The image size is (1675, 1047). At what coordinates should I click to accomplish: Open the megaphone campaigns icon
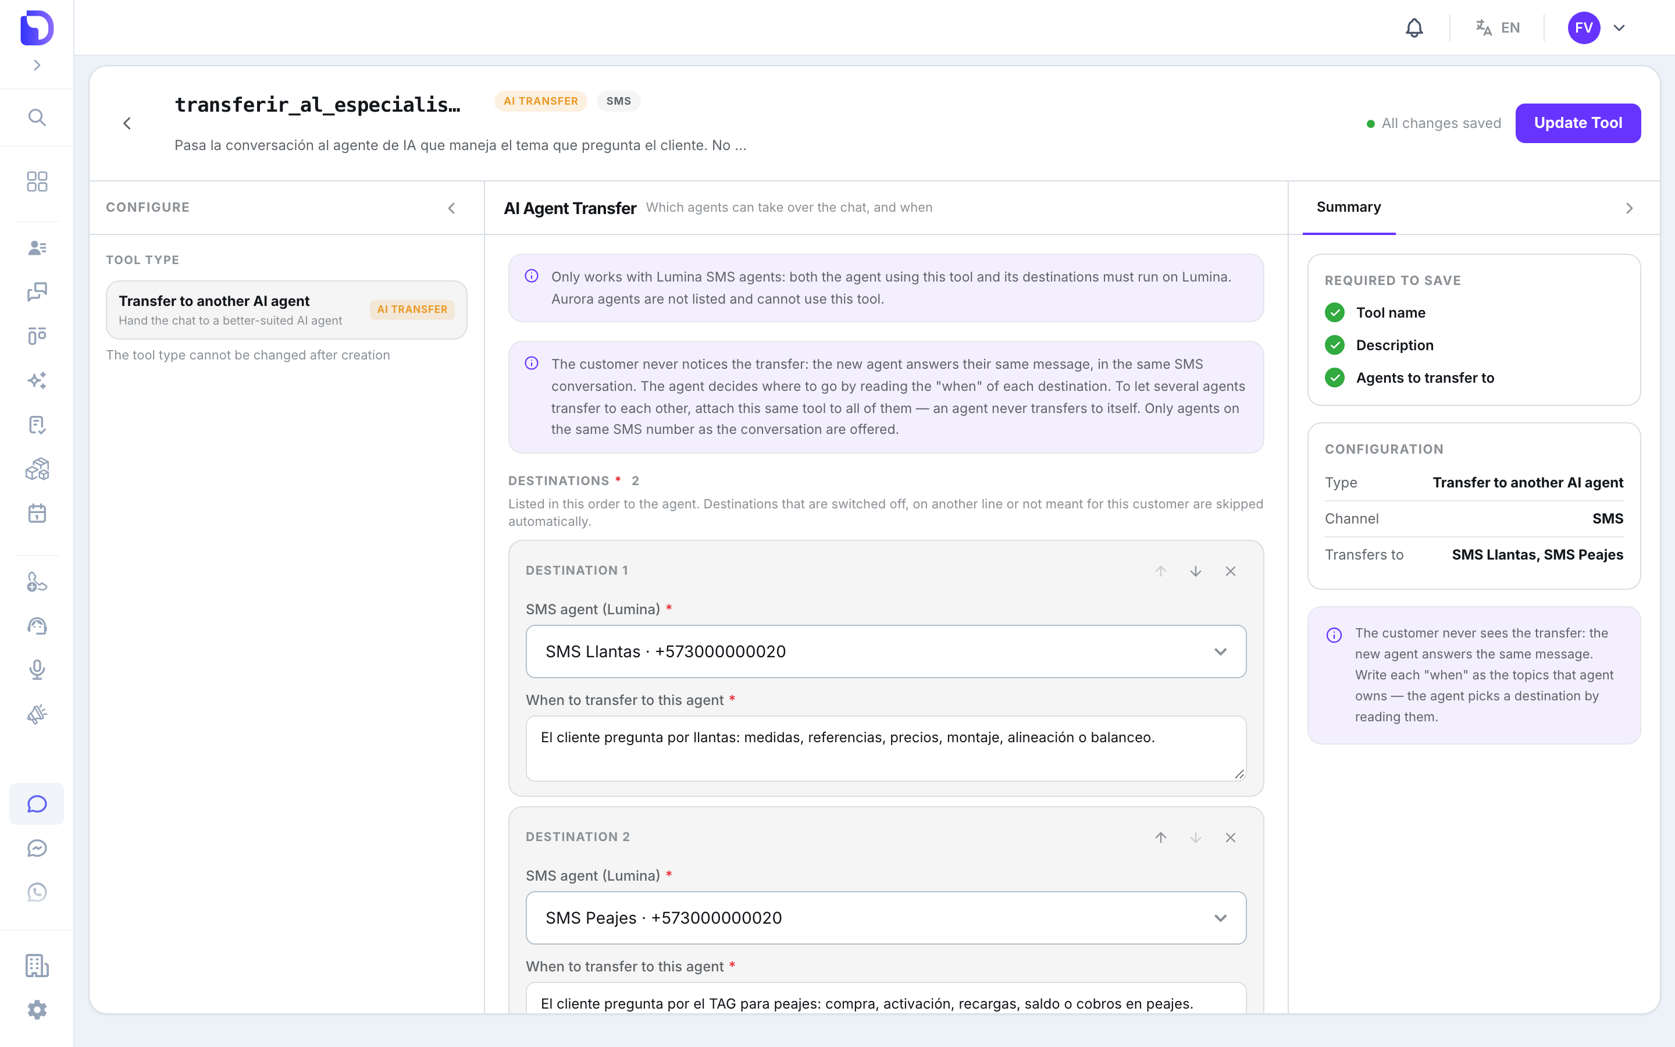pos(37,714)
